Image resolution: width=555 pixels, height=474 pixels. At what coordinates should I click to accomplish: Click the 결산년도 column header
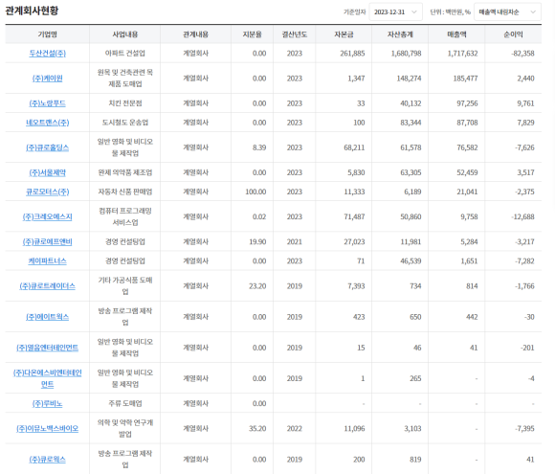coord(295,34)
